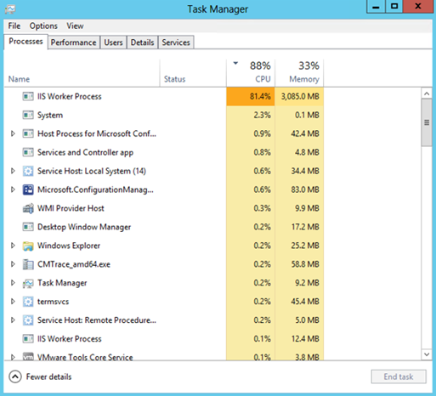Image resolution: width=436 pixels, height=396 pixels.
Task: Sort by the Memory column header
Action: tap(299, 73)
